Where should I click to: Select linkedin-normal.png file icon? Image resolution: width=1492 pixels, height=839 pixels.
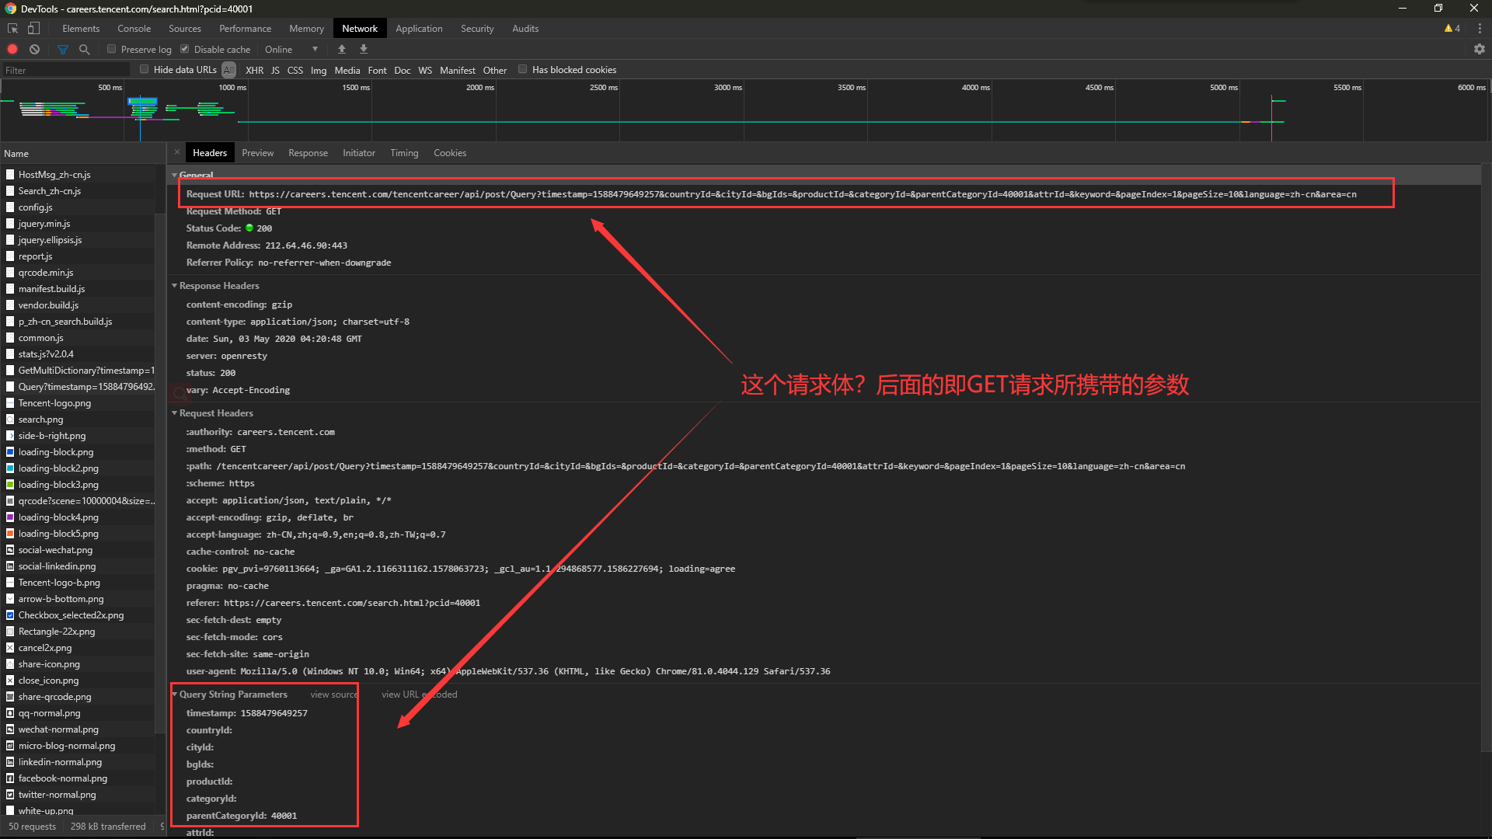(x=10, y=762)
